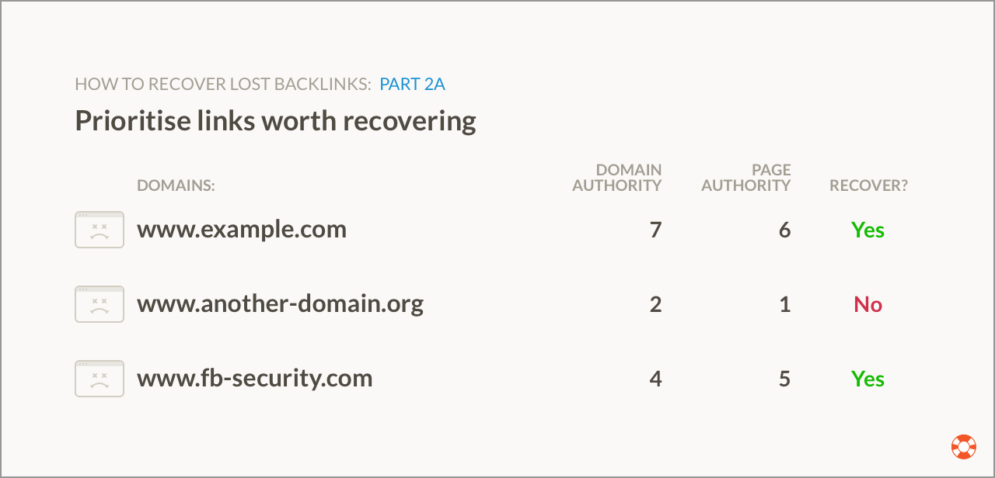The height and width of the screenshot is (478, 995).
Task: Click the Domains column header
Action: (x=176, y=185)
